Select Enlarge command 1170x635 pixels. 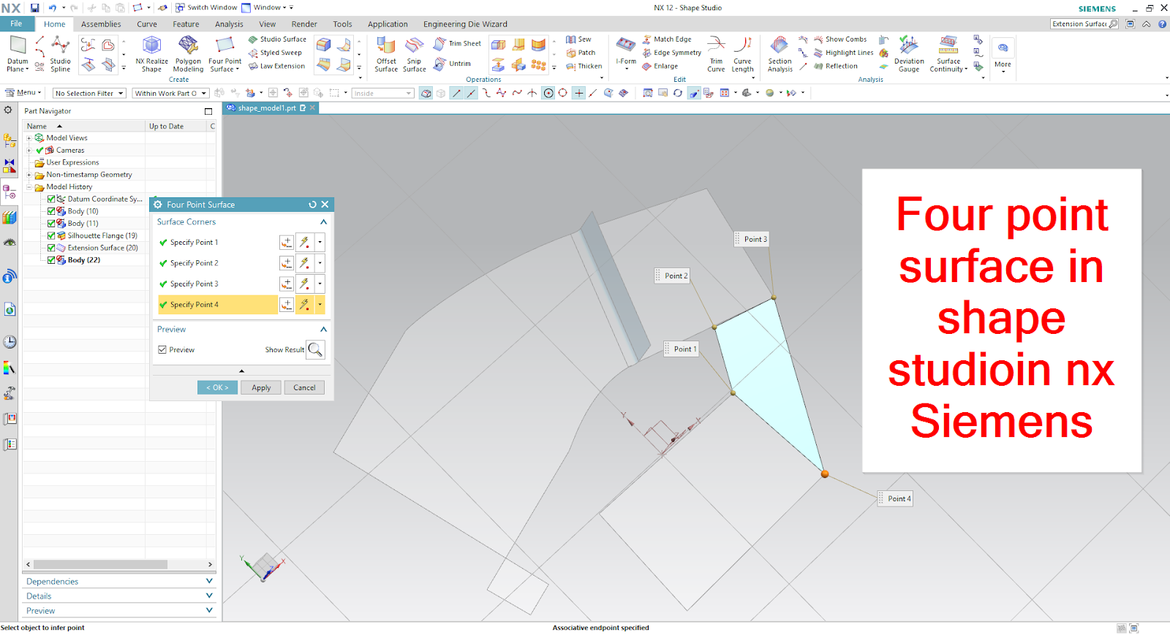(x=660, y=66)
